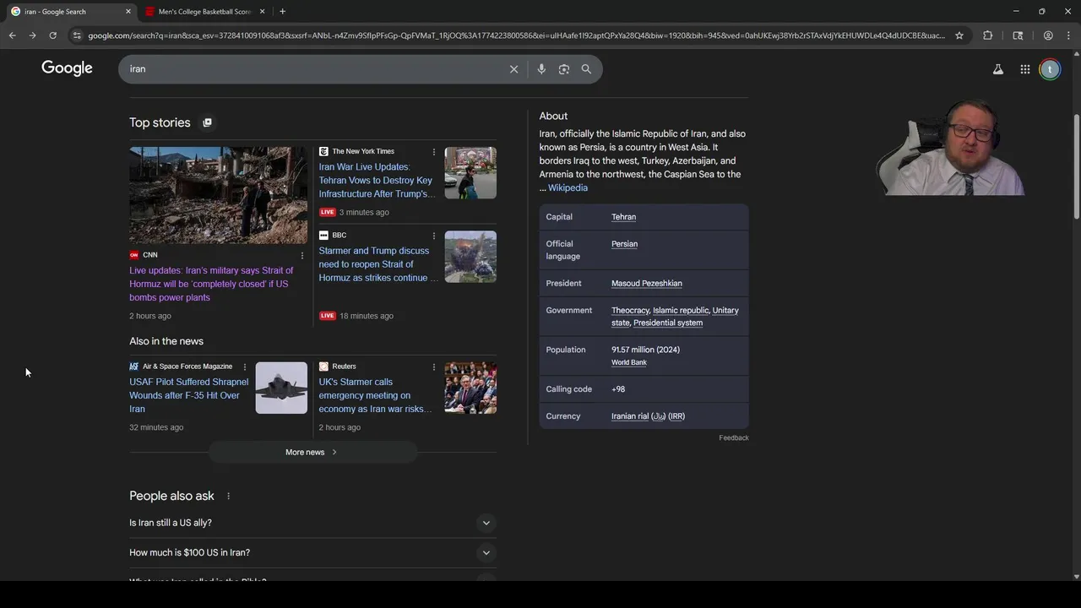
Task: Reload the Google search page
Action: tap(52, 35)
